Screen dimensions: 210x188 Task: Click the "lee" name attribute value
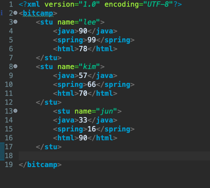(x=89, y=22)
